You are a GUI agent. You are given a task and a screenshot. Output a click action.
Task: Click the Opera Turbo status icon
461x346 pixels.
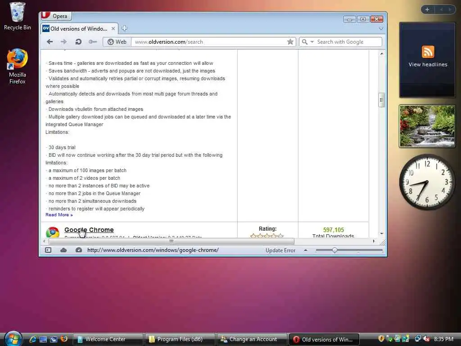(x=78, y=250)
